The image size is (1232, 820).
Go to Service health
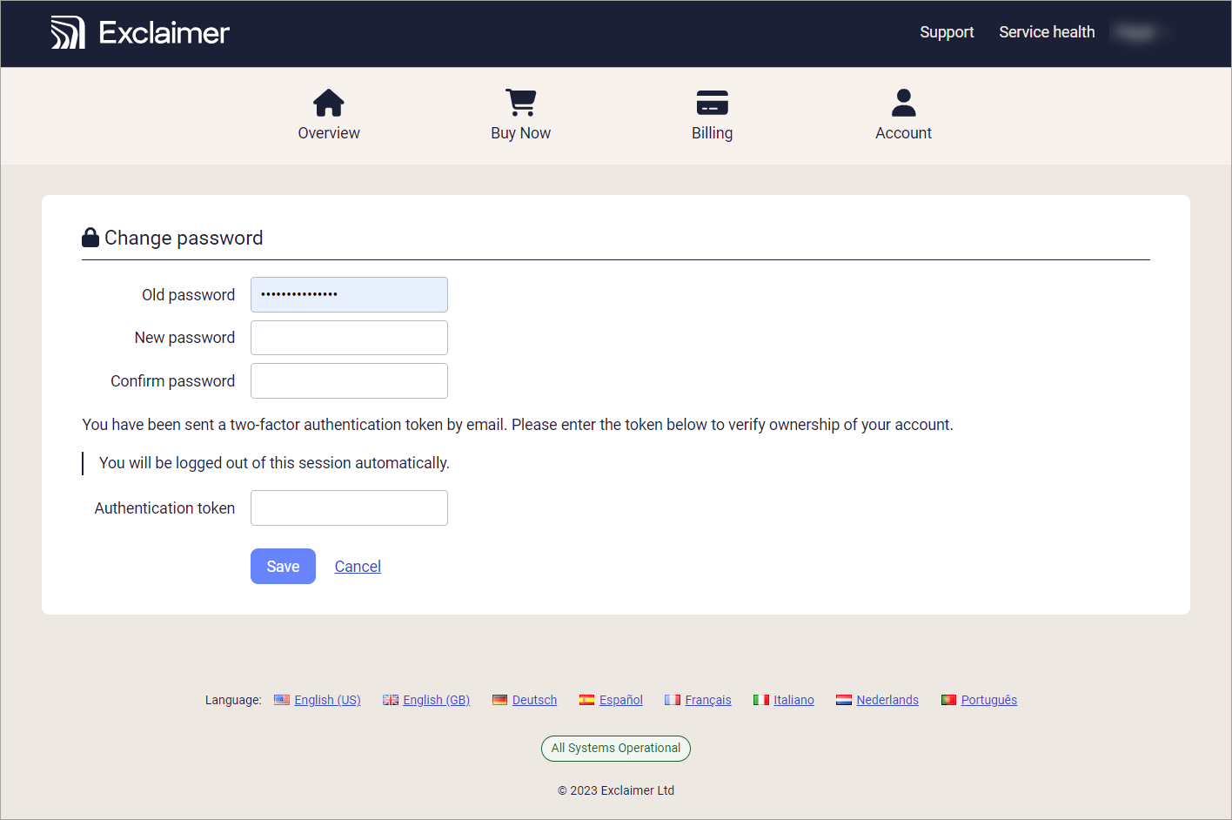1047,32
